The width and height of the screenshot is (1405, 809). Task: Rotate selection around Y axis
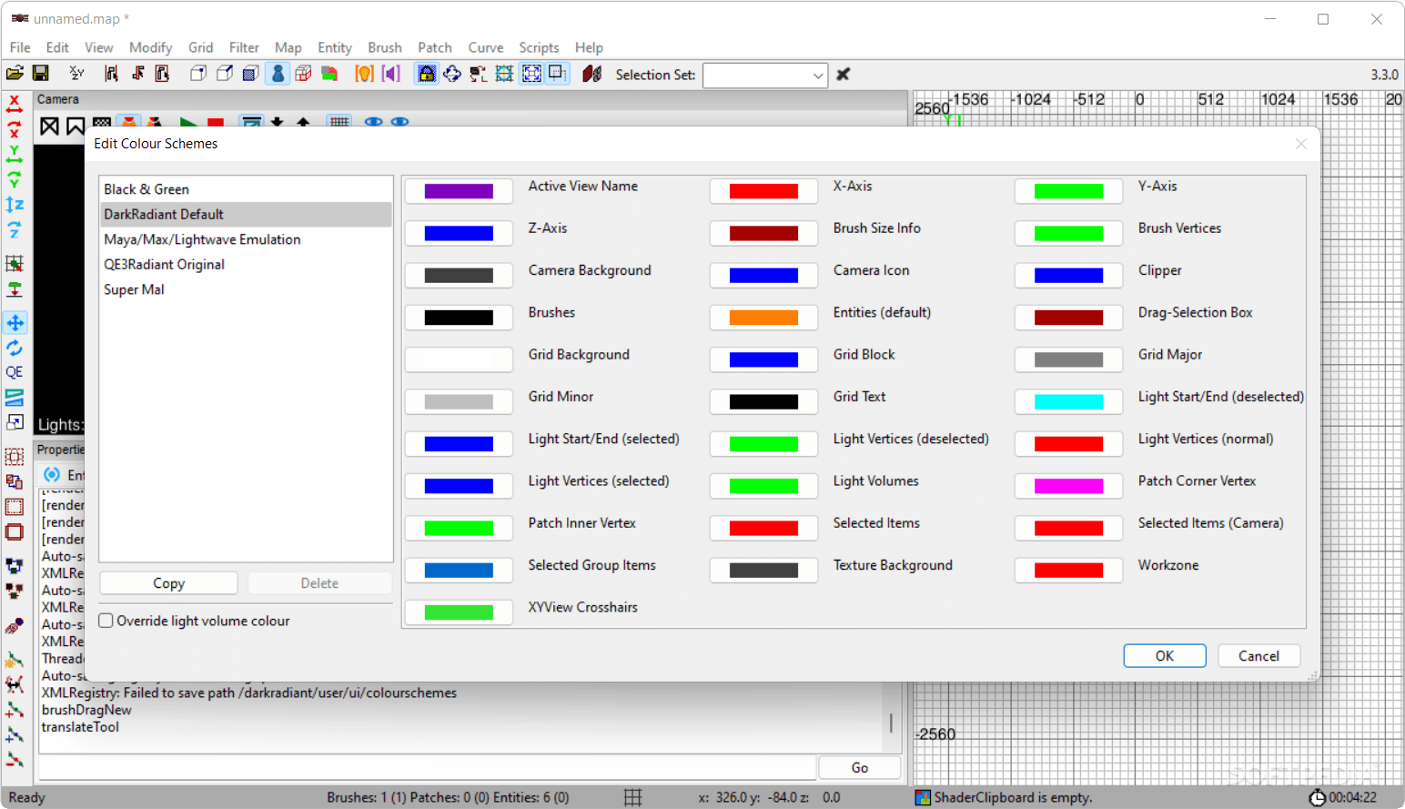[15, 179]
